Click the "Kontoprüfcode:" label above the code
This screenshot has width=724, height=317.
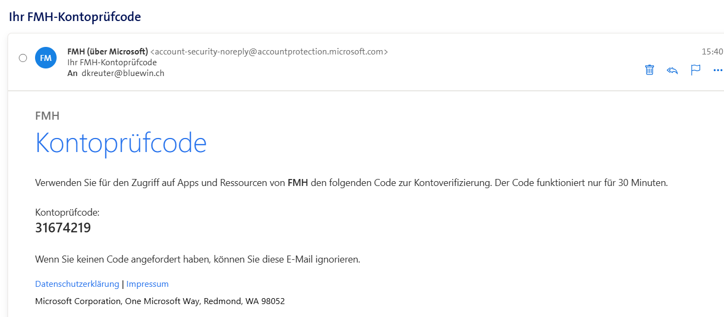pyautogui.click(x=67, y=212)
